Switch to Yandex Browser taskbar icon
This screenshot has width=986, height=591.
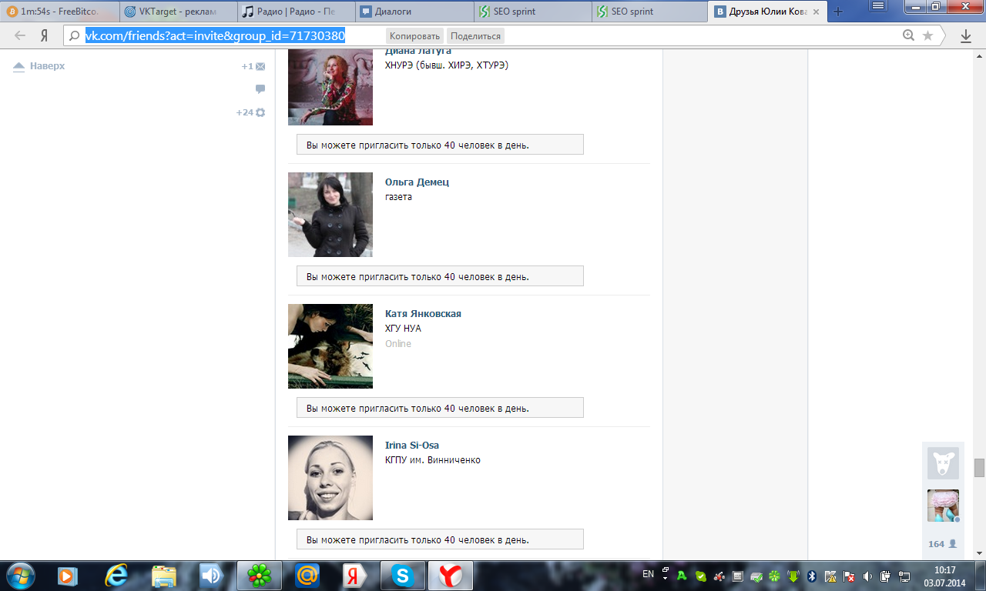(451, 576)
